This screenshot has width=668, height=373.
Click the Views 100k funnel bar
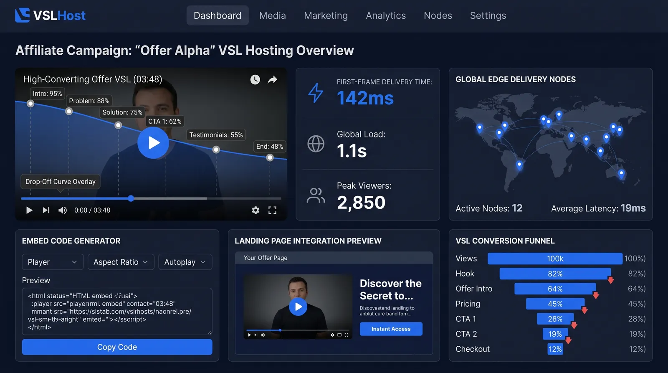555,259
